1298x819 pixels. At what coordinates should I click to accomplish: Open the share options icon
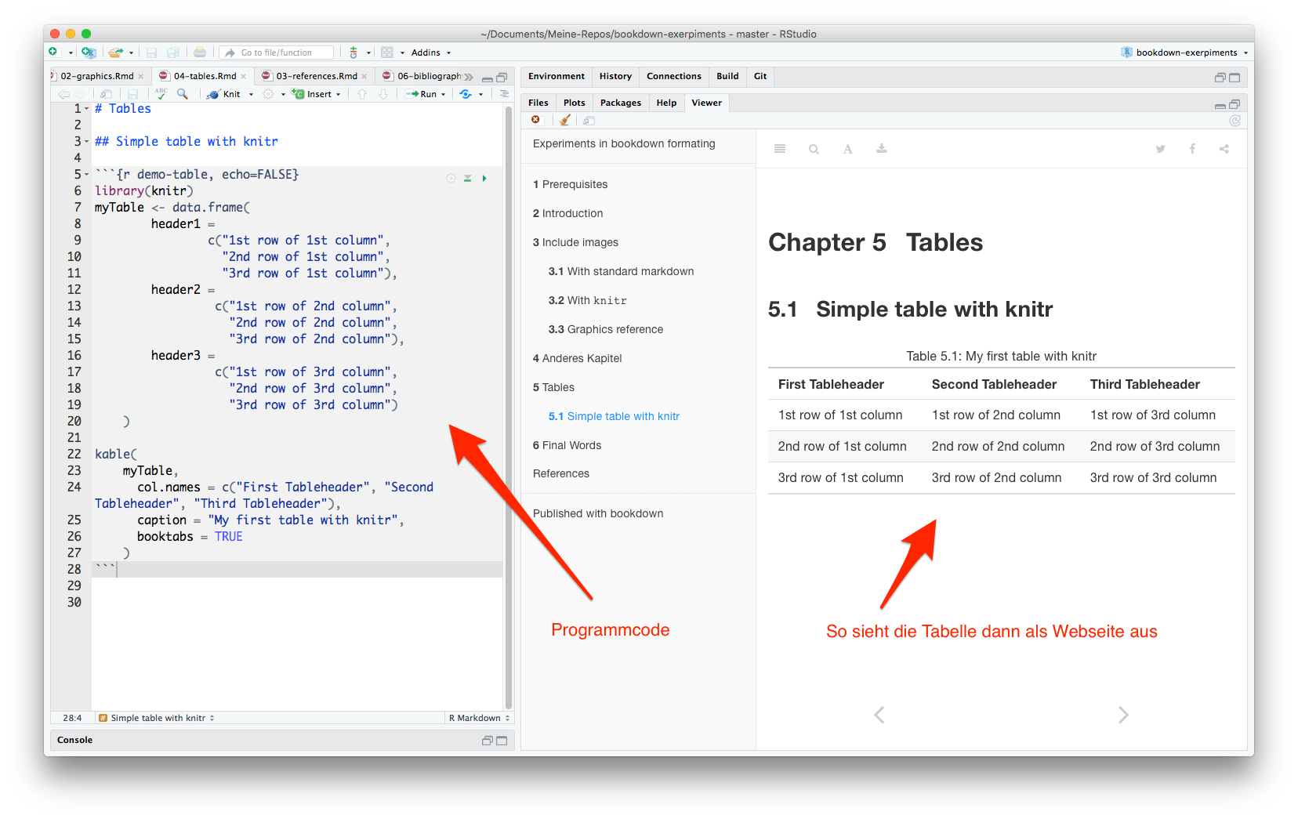pos(1224,149)
